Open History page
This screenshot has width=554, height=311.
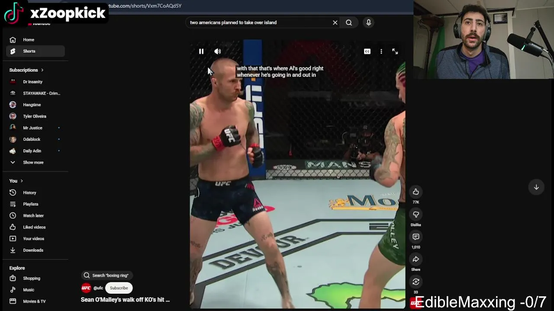pos(35,193)
